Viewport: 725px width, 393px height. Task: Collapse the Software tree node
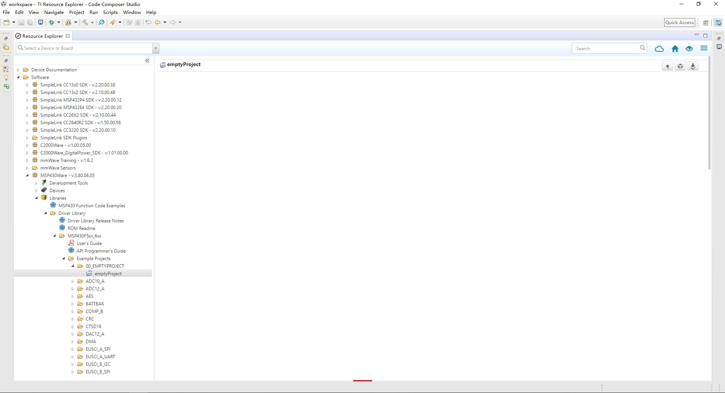click(x=18, y=77)
